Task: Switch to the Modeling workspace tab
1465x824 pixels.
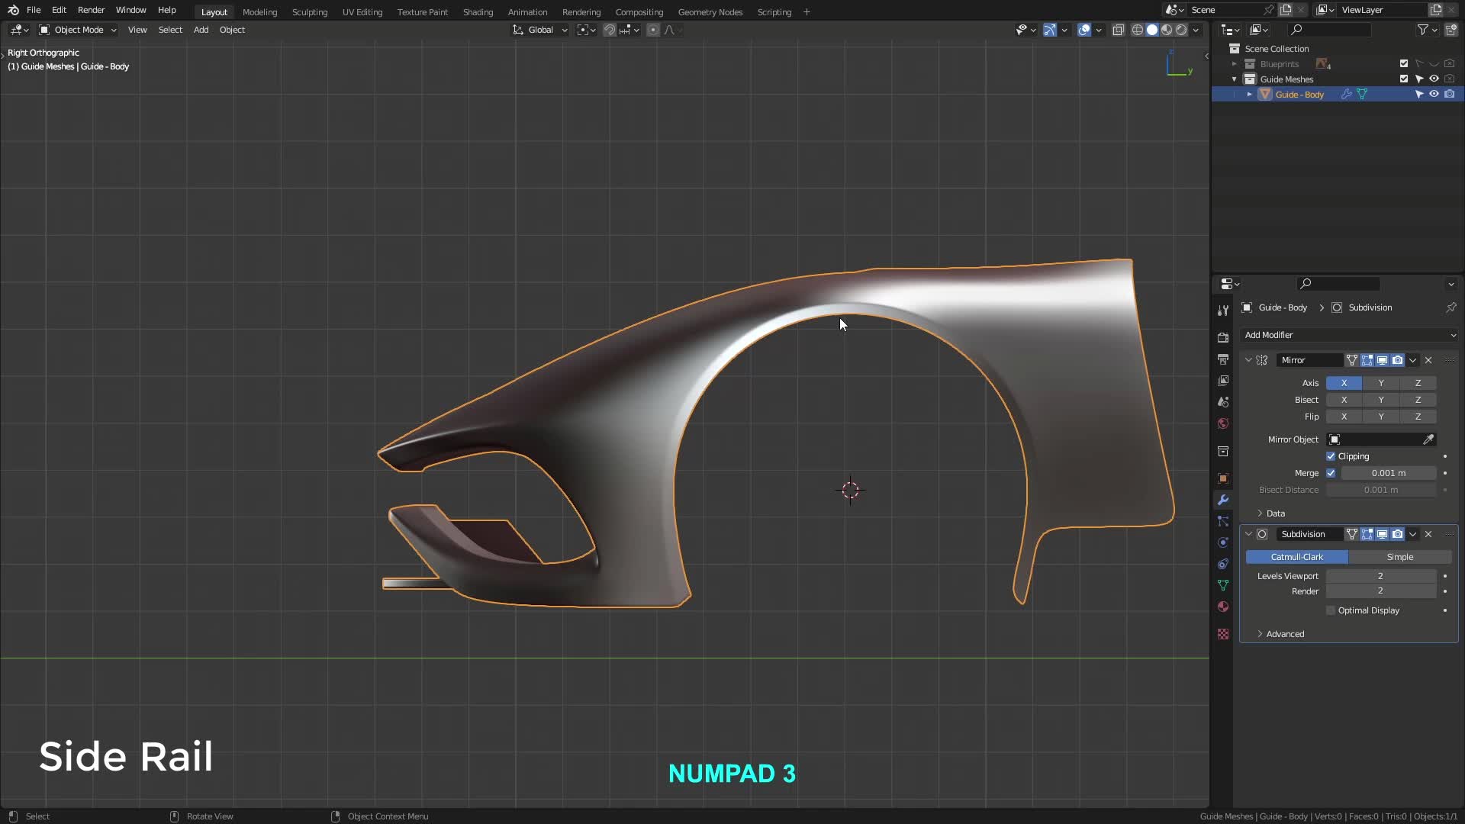Action: (x=259, y=12)
